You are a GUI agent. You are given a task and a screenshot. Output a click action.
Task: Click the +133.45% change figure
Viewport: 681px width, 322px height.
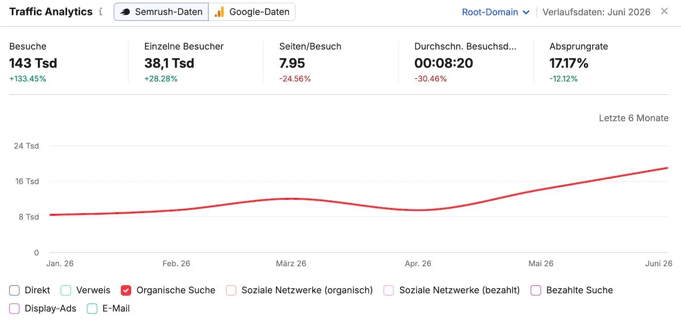tap(28, 79)
